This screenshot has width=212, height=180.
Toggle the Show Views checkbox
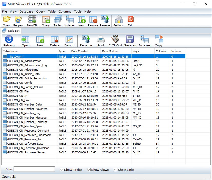[x=89, y=170]
